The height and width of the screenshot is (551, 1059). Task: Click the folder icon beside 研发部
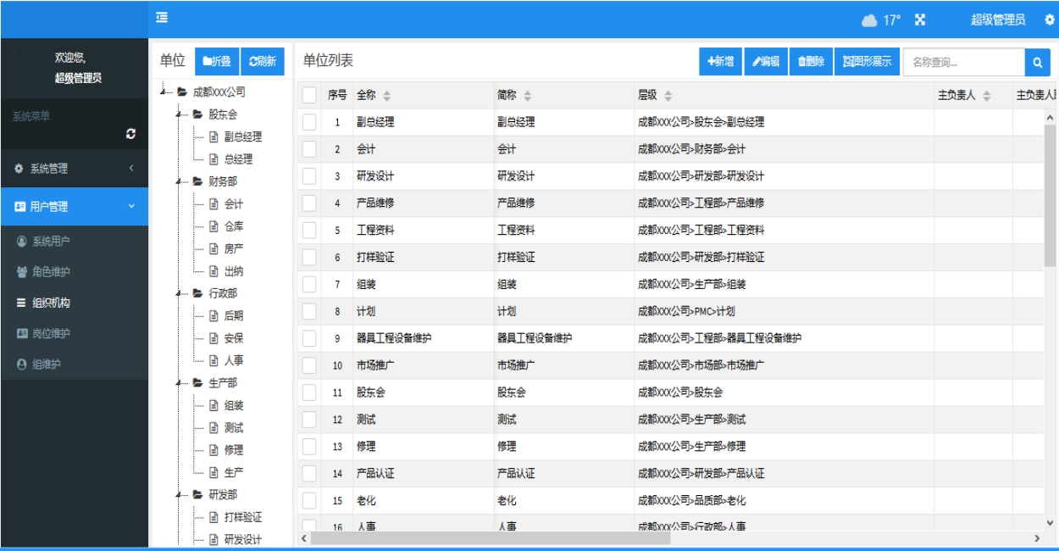(197, 494)
